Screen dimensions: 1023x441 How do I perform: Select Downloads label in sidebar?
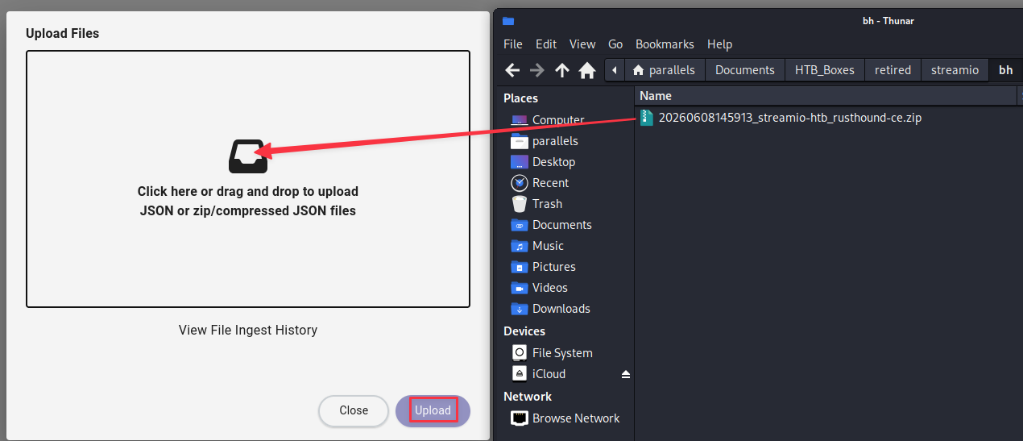tap(561, 309)
